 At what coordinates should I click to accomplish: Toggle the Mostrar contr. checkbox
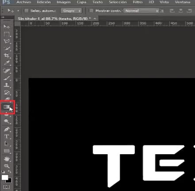91,11
